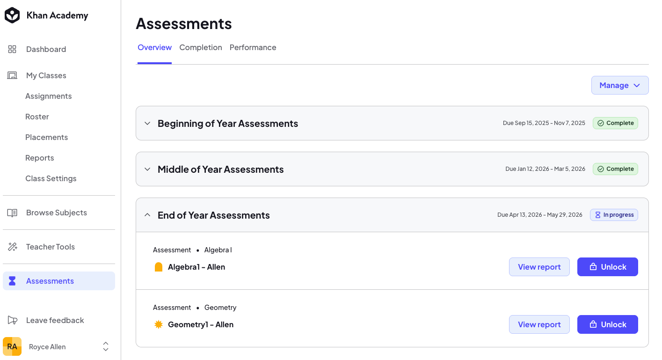Click due date Jan 12, 2026 - Mar 5, 2026
This screenshot has width=662, height=360.
coord(546,169)
